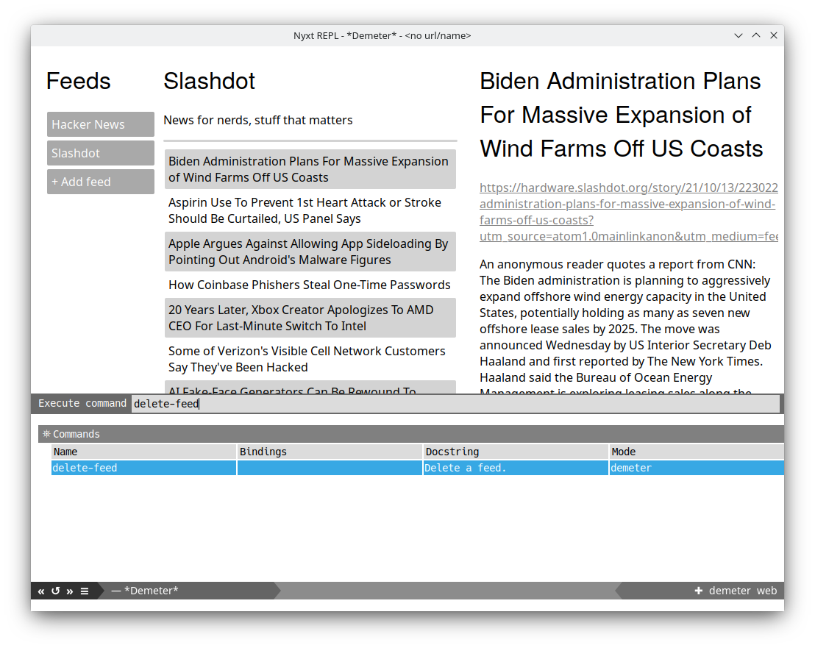Click the Add feed button
This screenshot has height=648, width=815.
tap(100, 182)
